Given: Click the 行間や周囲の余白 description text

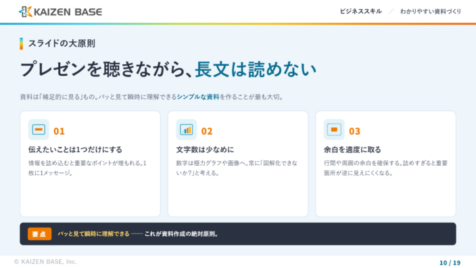Looking at the screenshot, I should coord(385,168).
